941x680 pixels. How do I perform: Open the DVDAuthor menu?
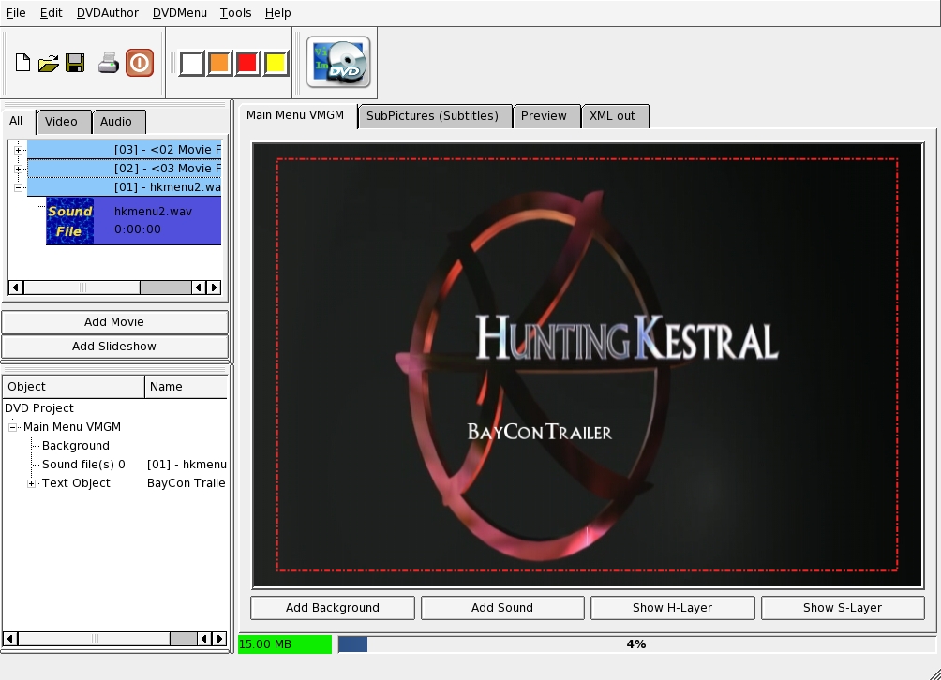pos(107,13)
